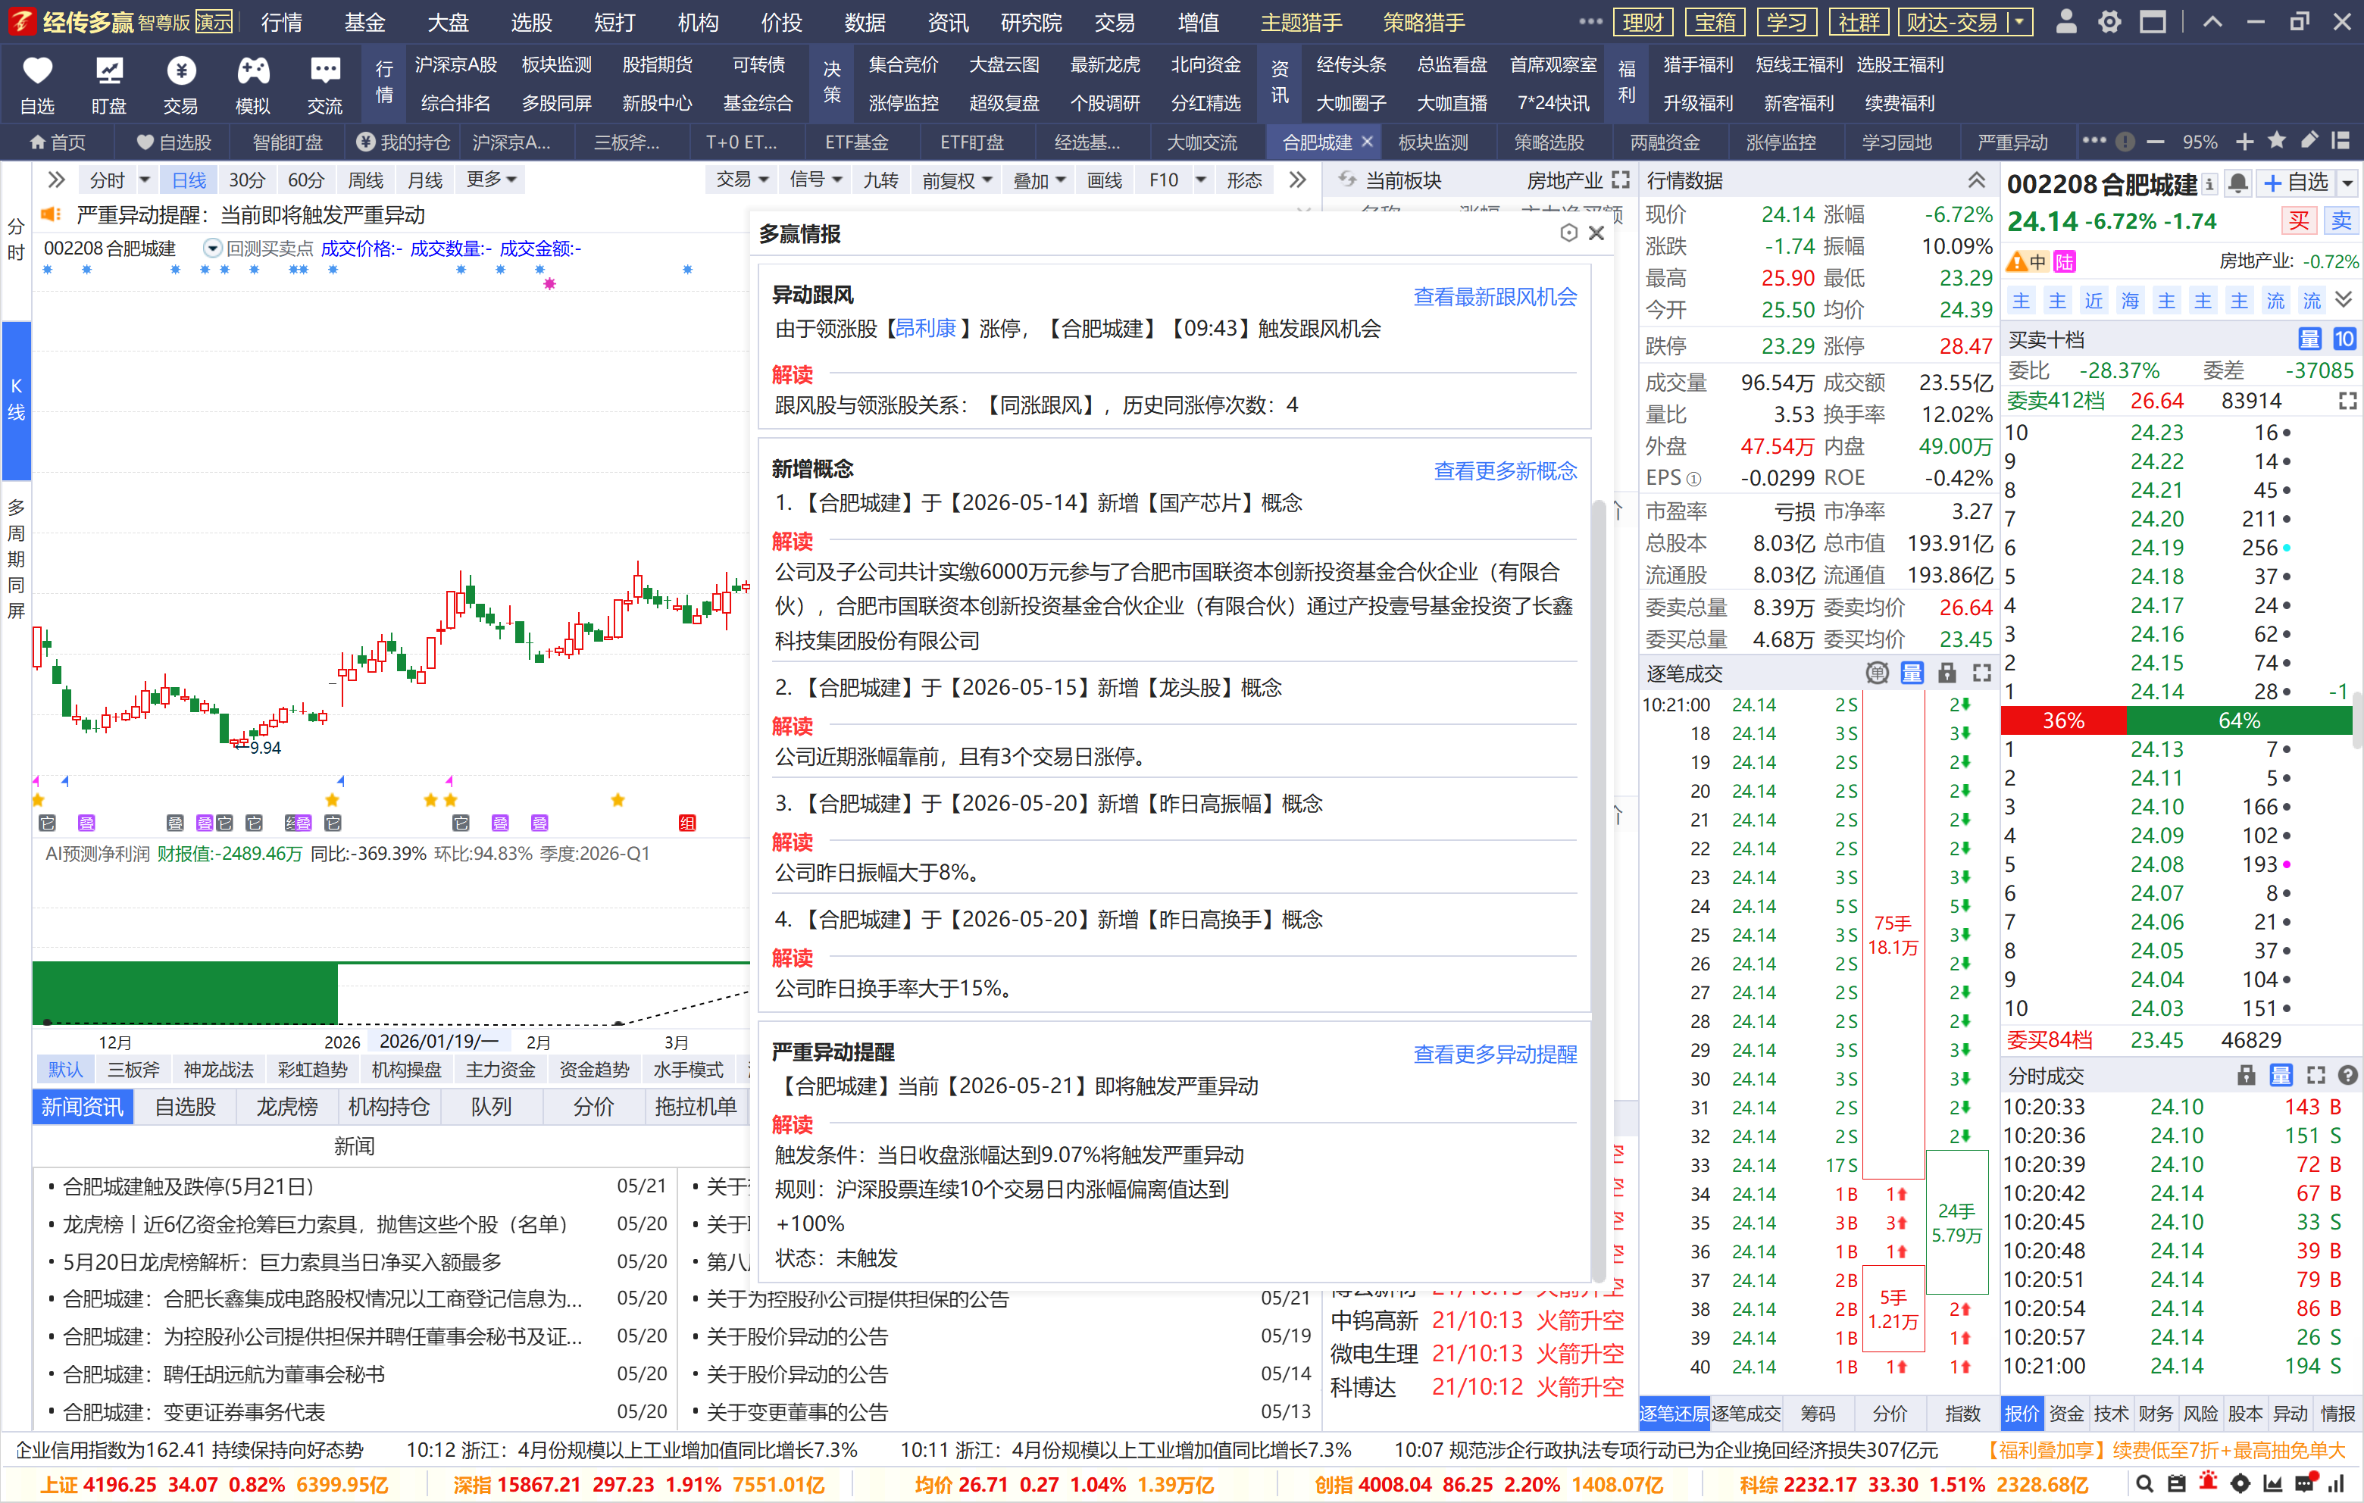
Task: Open 查看最新跟风机会 link
Action: 1494,296
